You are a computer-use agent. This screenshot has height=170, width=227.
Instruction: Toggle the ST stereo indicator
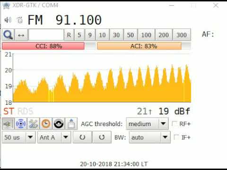click(9, 111)
